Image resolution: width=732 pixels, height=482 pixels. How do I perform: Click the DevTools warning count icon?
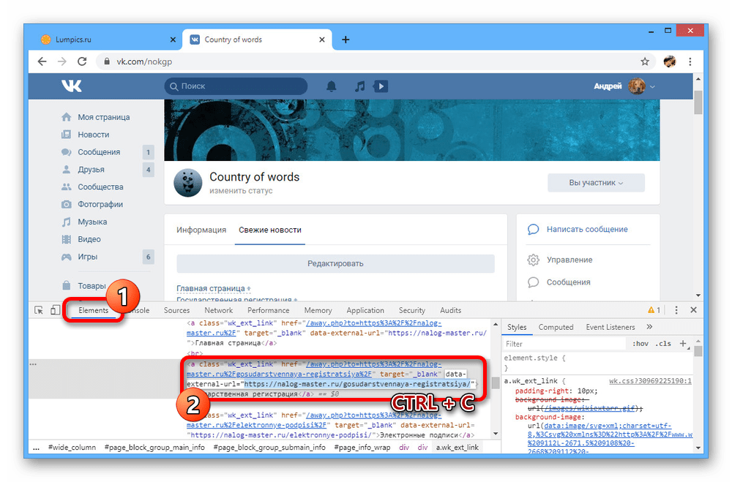coord(654,310)
